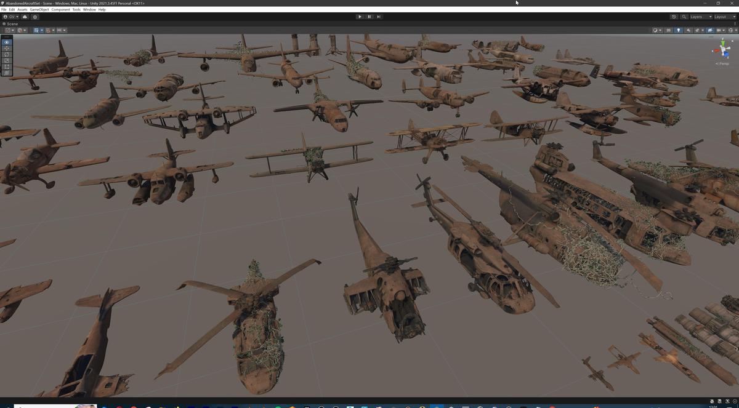Open Undo History
The width and height of the screenshot is (739, 408).
(674, 17)
